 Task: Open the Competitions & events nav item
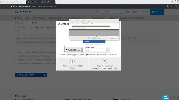click(76, 18)
